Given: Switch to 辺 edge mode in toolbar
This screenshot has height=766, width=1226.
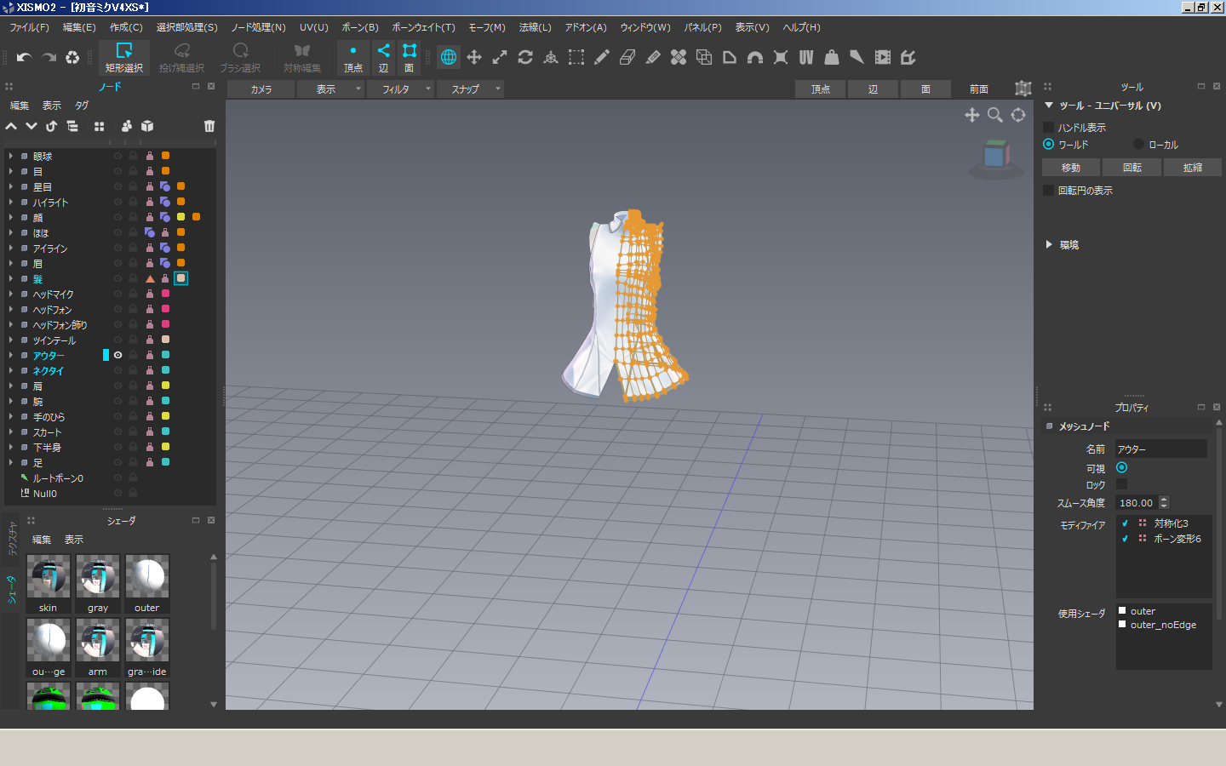Looking at the screenshot, I should click(384, 57).
